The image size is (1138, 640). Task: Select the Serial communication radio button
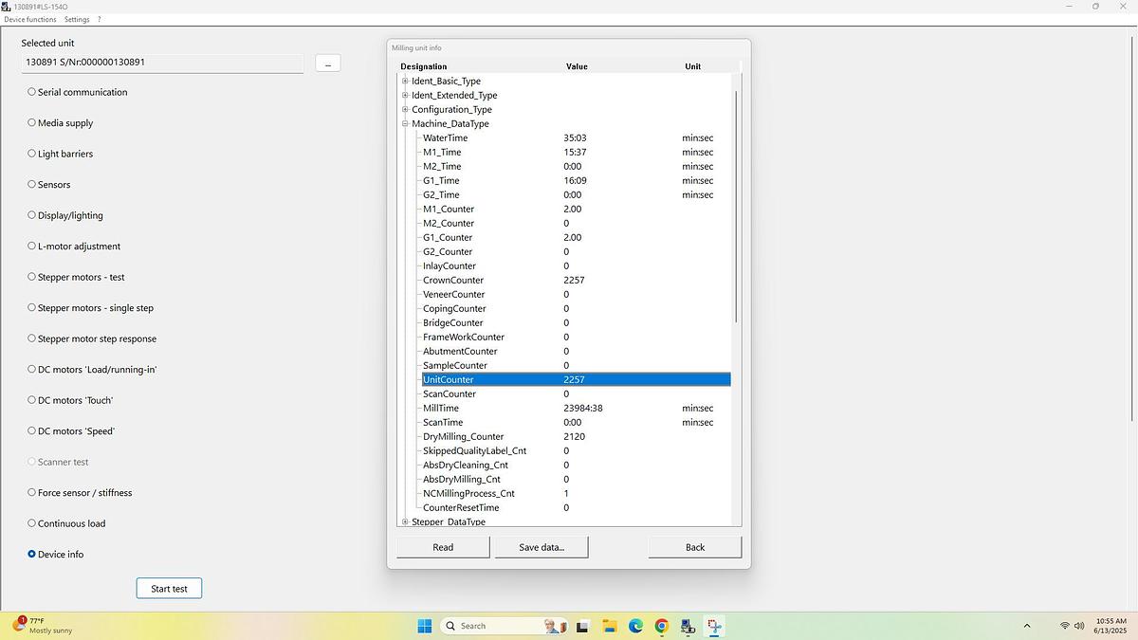click(32, 92)
